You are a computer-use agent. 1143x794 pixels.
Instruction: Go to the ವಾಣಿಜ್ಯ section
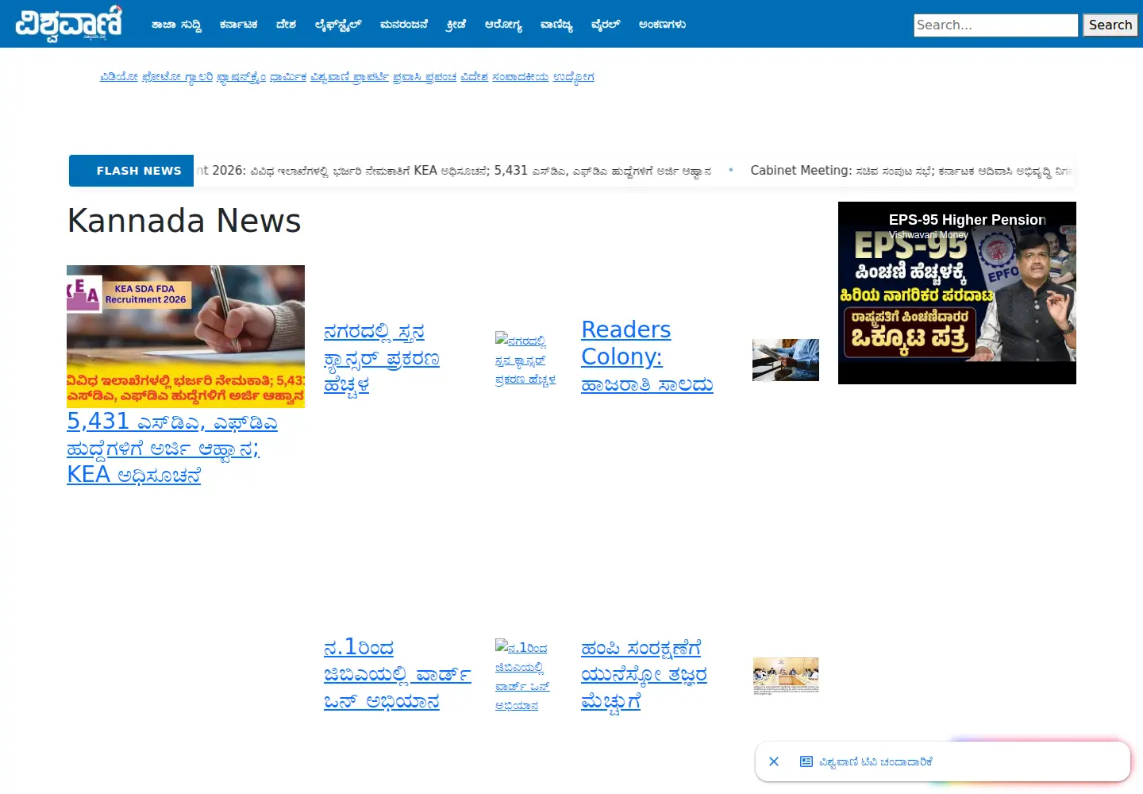[x=556, y=25]
